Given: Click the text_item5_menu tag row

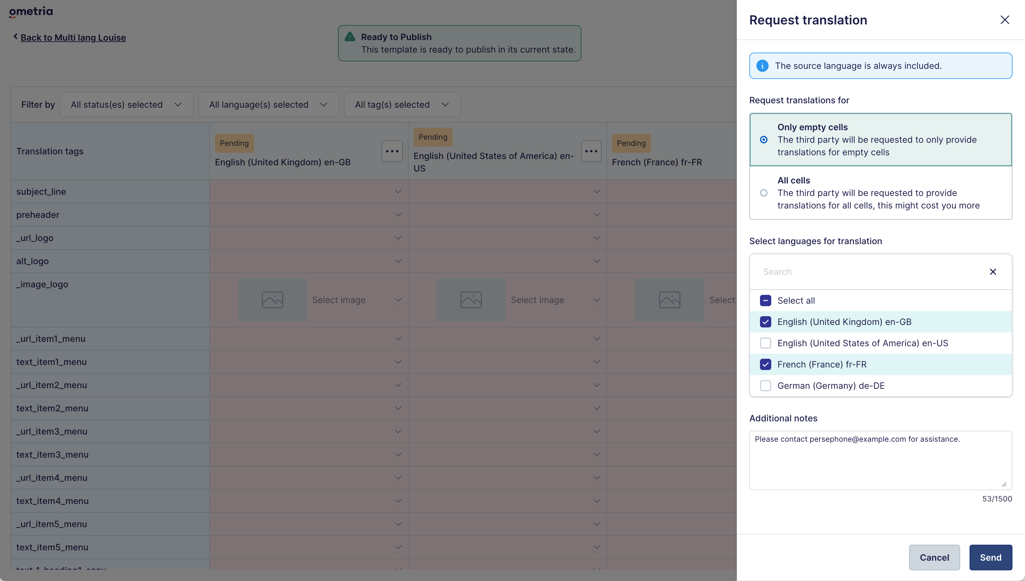Looking at the screenshot, I should 110,547.
